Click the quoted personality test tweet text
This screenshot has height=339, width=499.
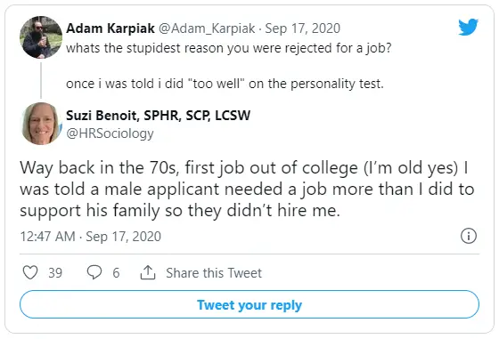tap(225, 84)
